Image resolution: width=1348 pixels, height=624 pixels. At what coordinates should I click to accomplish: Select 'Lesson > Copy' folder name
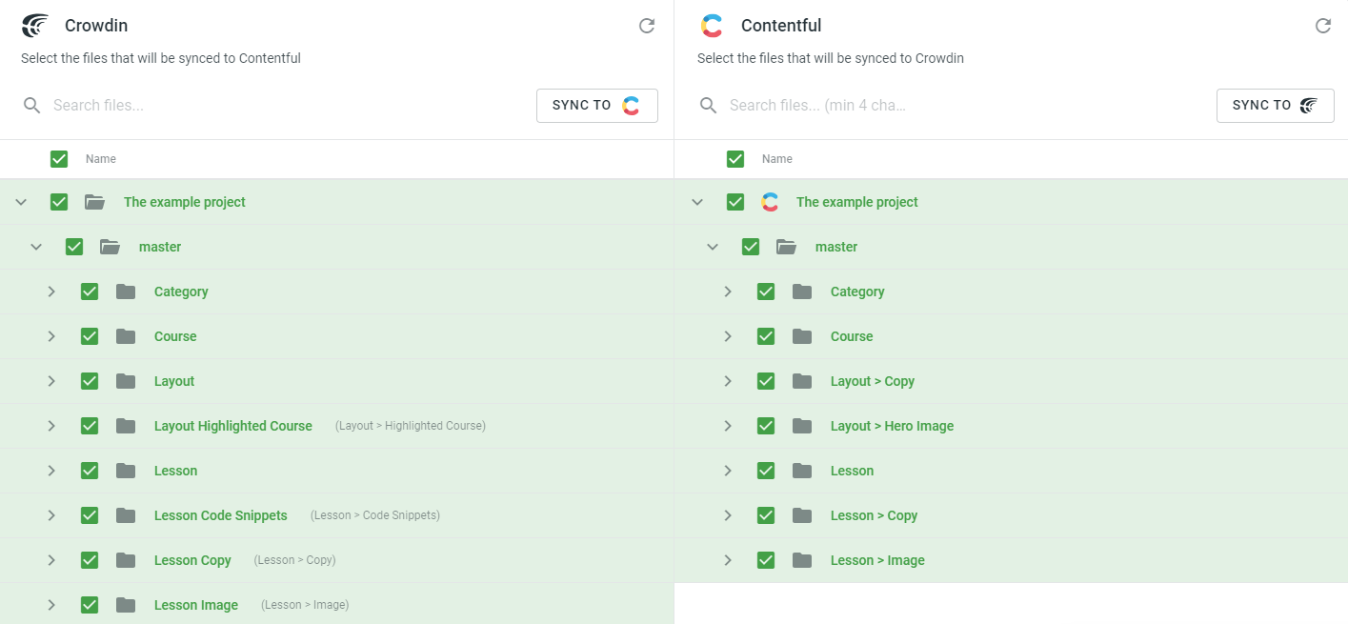tap(874, 515)
